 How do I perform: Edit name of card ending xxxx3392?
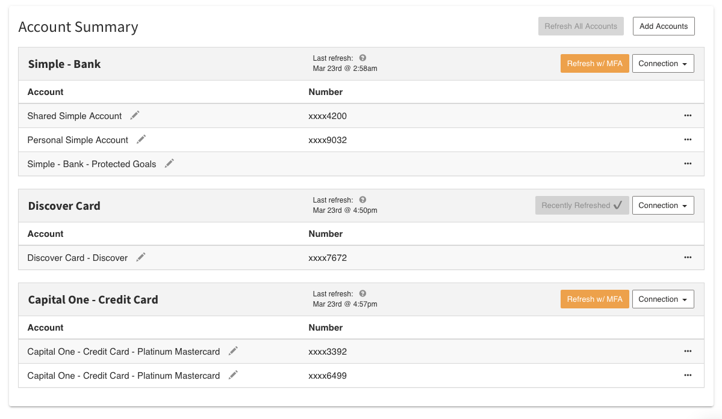point(233,351)
